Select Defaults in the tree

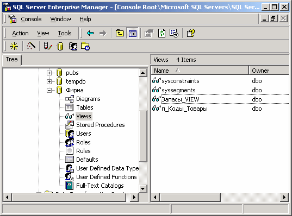tap(87, 160)
